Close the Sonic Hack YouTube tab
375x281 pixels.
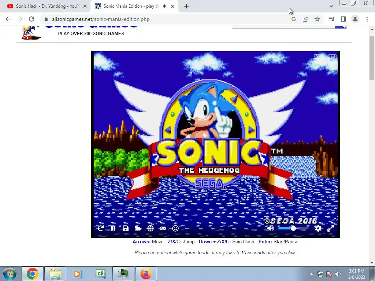coord(85,7)
